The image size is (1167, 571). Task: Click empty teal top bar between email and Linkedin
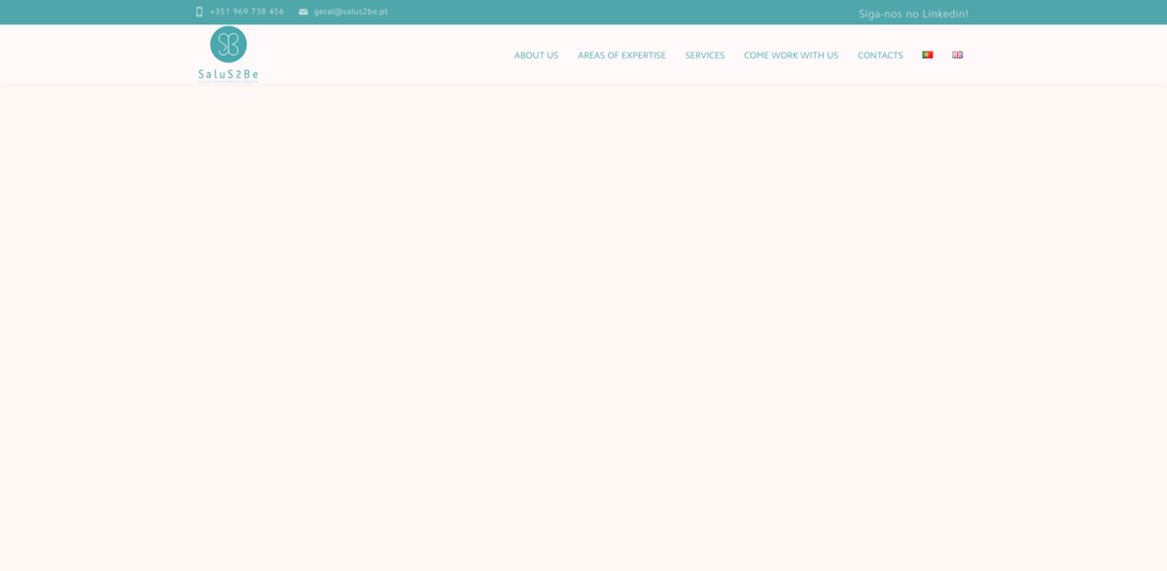click(622, 12)
